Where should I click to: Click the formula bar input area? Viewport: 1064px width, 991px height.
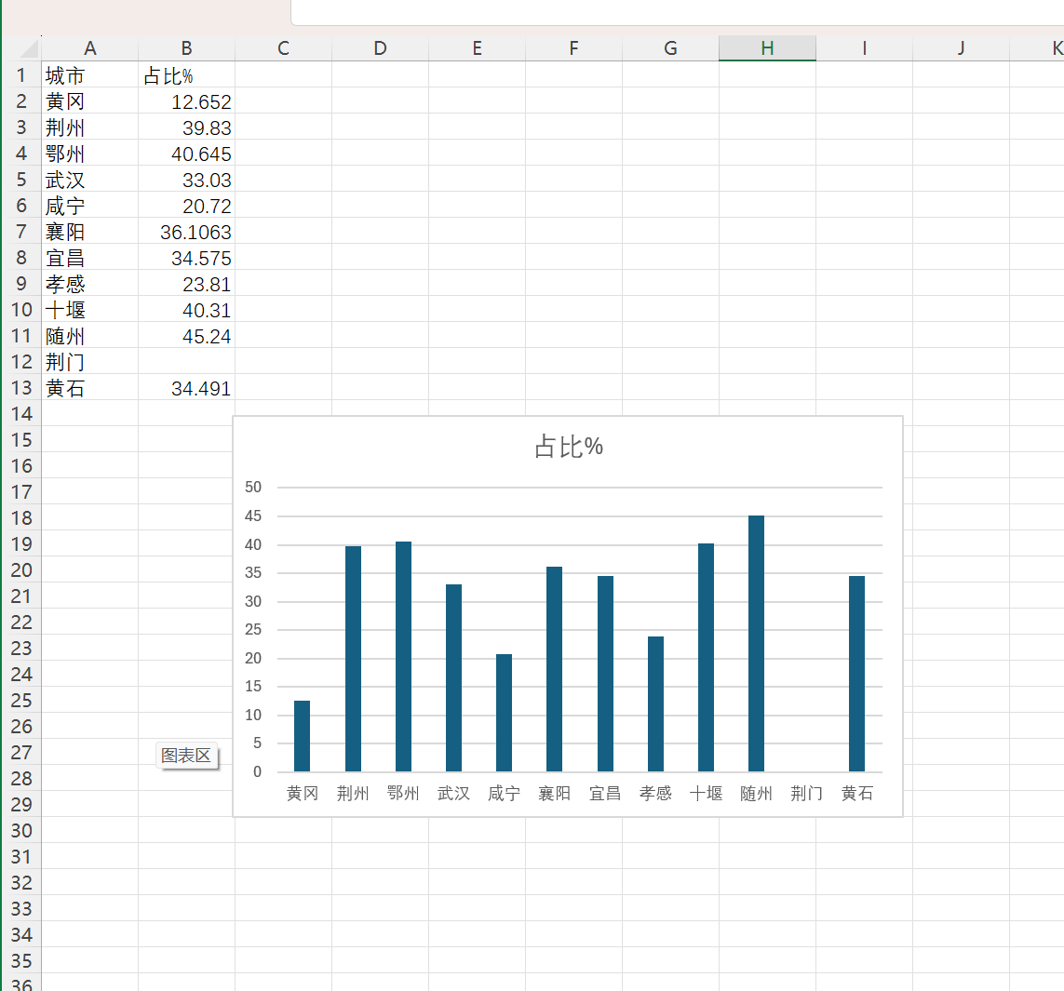pos(677,12)
